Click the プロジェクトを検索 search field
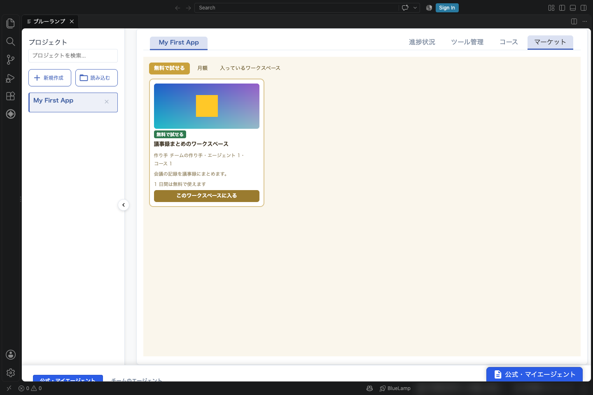The image size is (593, 395). 73,56
